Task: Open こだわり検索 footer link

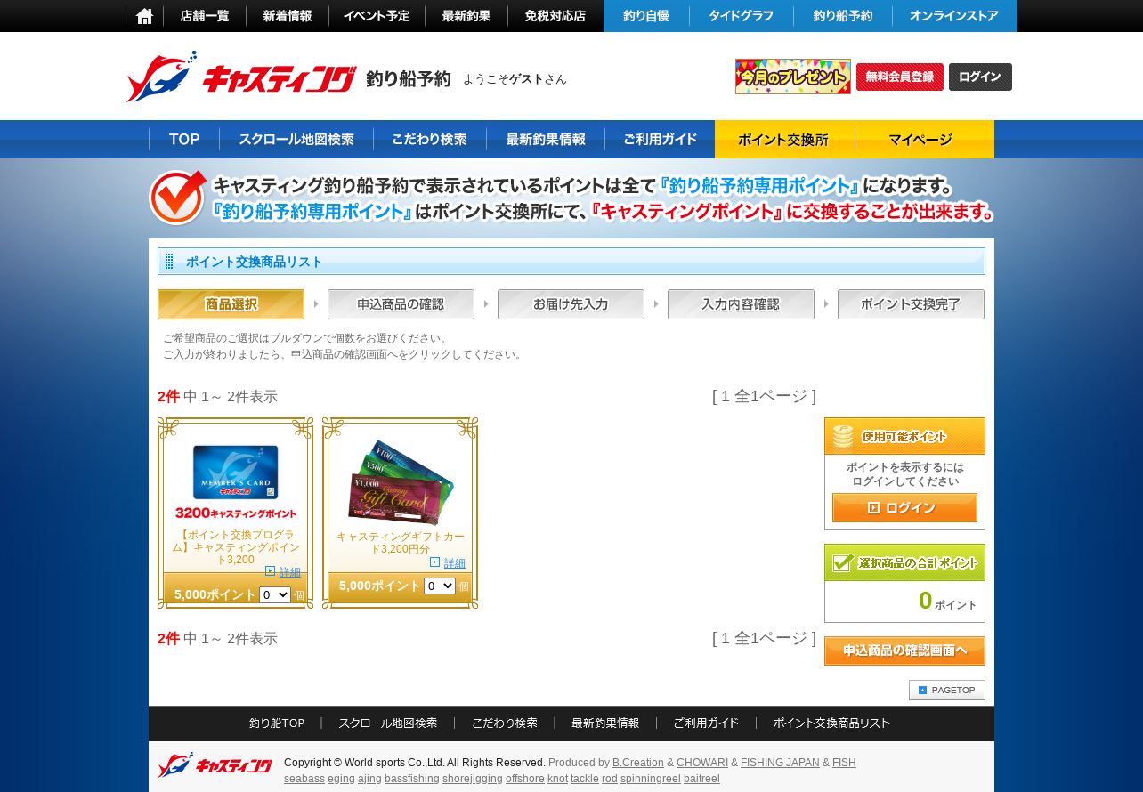Action: [x=505, y=723]
